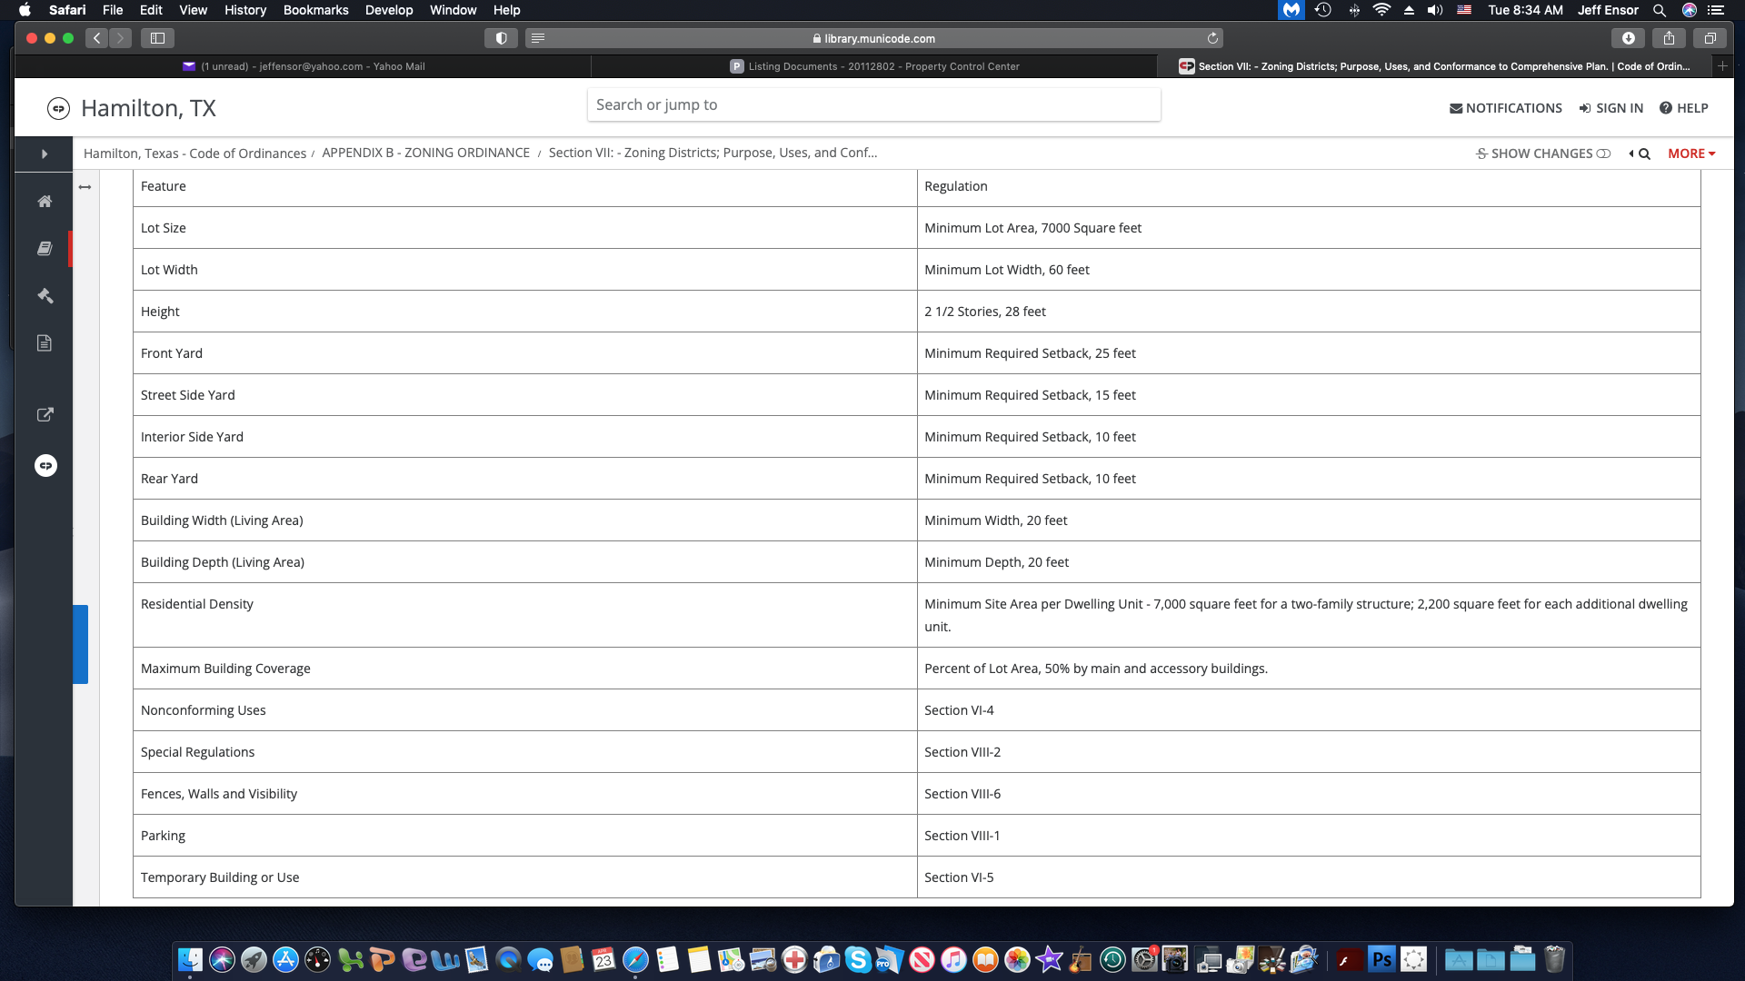This screenshot has width=1745, height=981.
Task: Open the Bookmarks menu in menu bar
Action: (x=315, y=10)
